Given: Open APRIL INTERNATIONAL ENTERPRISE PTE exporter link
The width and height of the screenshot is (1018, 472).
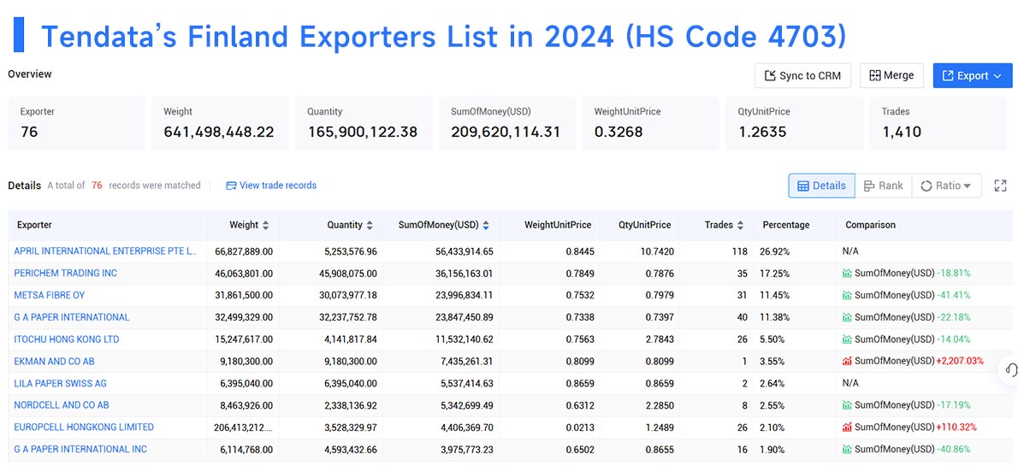Looking at the screenshot, I should [x=105, y=251].
